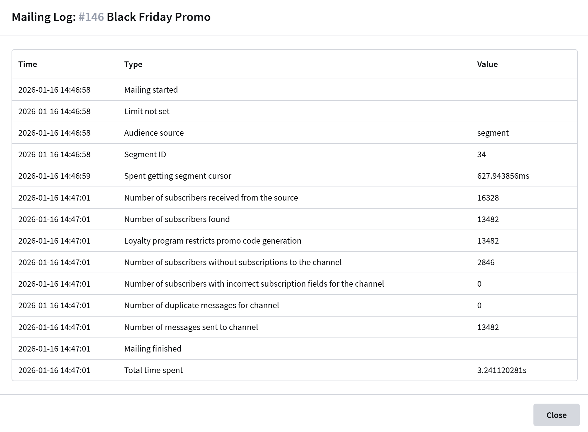
Task: Click 'Number of messages sent to channel' row
Action: point(191,327)
